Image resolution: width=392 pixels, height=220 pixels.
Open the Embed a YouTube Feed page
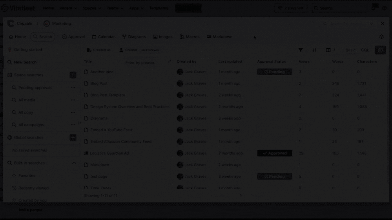111,130
